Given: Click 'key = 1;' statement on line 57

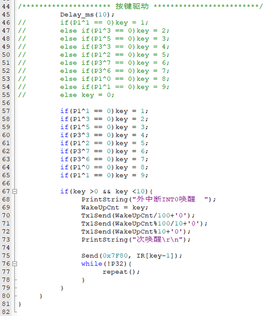Looking at the screenshot, I should click(132, 111).
